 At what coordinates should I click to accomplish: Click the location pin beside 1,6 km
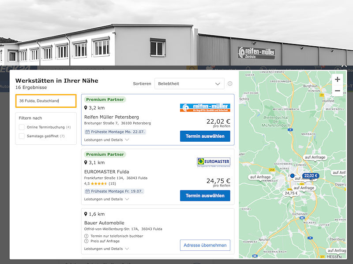click(x=86, y=214)
